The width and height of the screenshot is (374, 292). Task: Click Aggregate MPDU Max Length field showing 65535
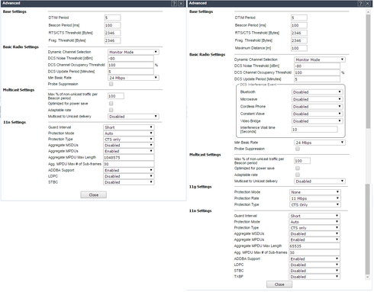(314, 246)
